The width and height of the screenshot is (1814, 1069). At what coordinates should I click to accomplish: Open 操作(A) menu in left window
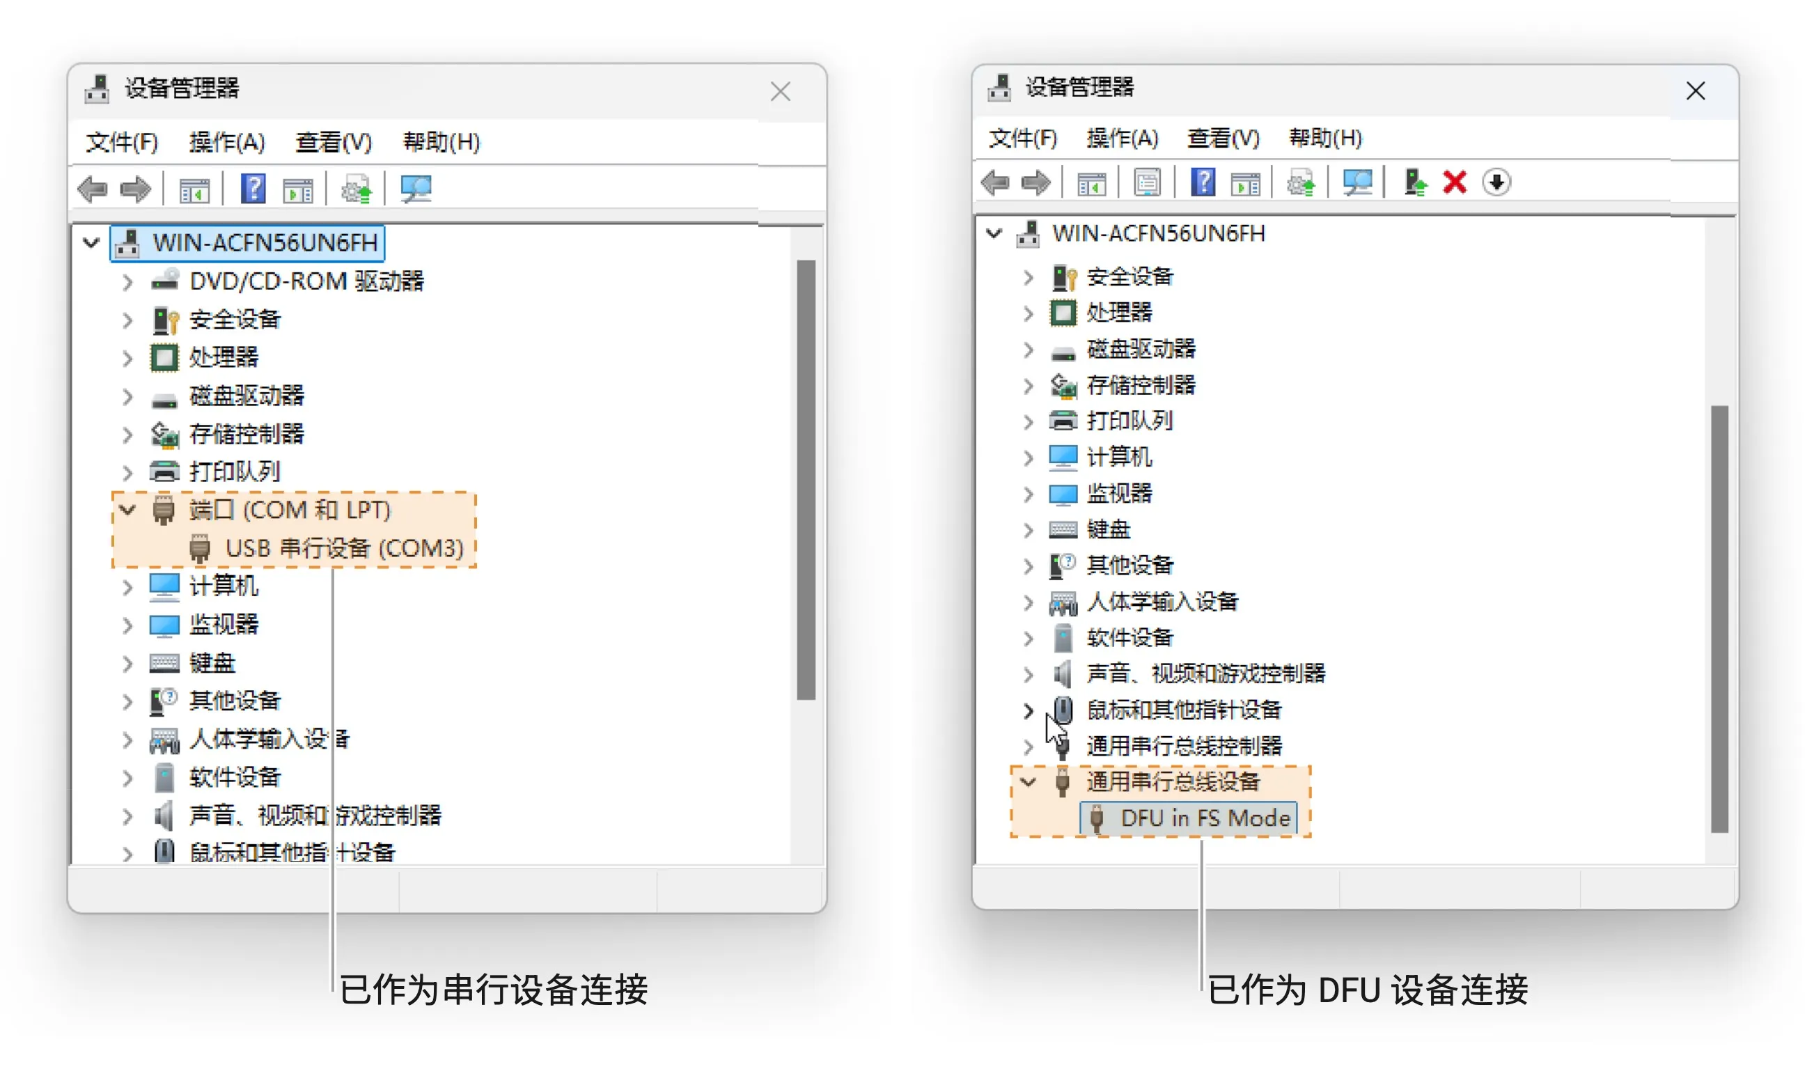click(x=227, y=143)
